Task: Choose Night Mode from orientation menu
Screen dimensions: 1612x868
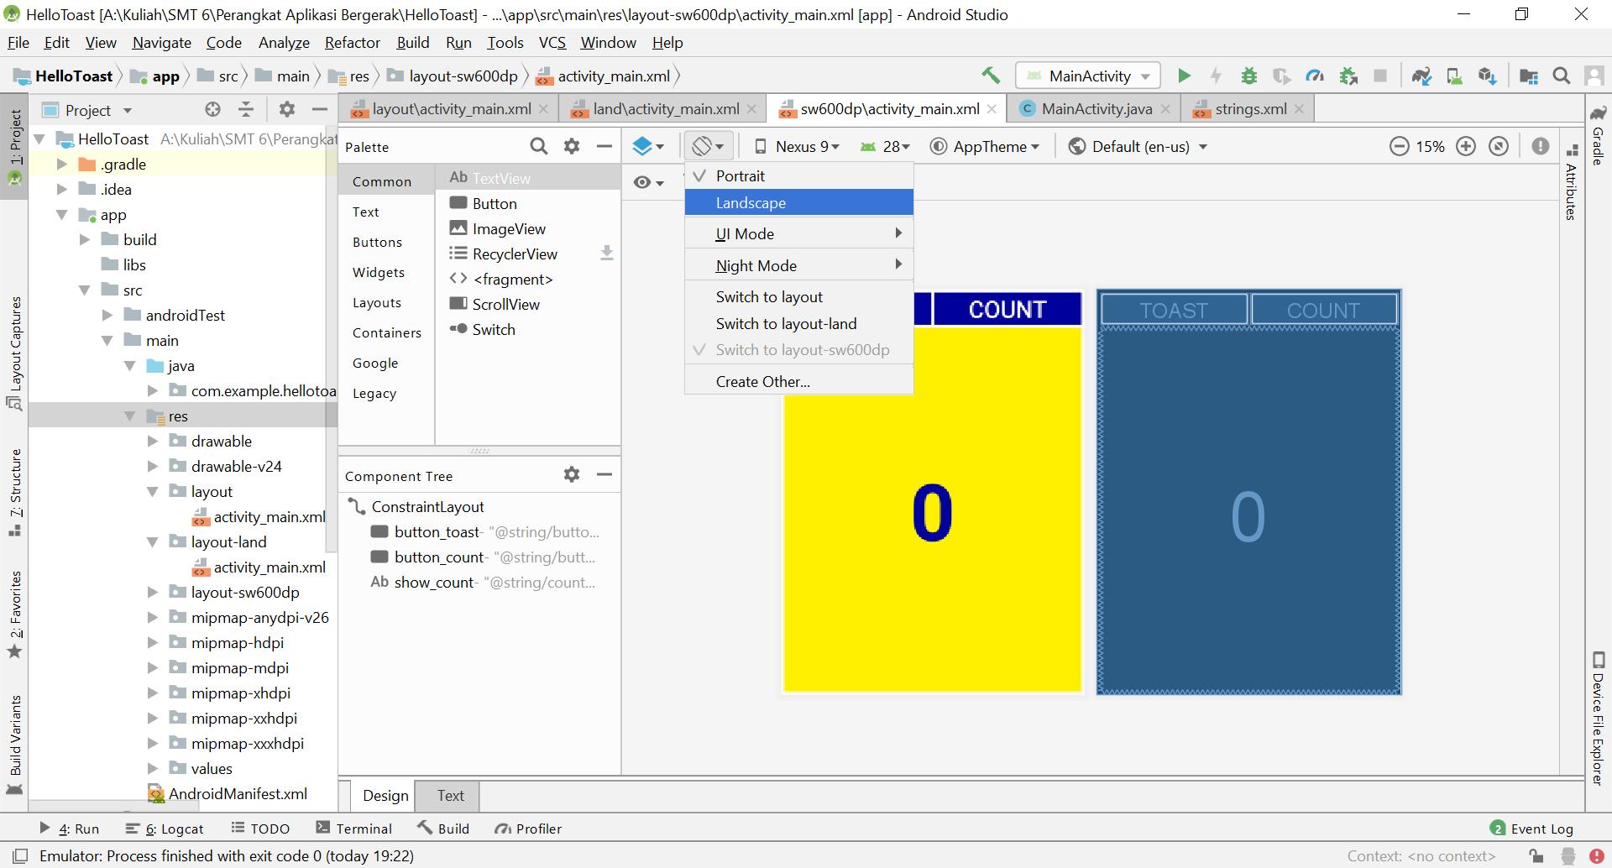Action: pos(756,265)
